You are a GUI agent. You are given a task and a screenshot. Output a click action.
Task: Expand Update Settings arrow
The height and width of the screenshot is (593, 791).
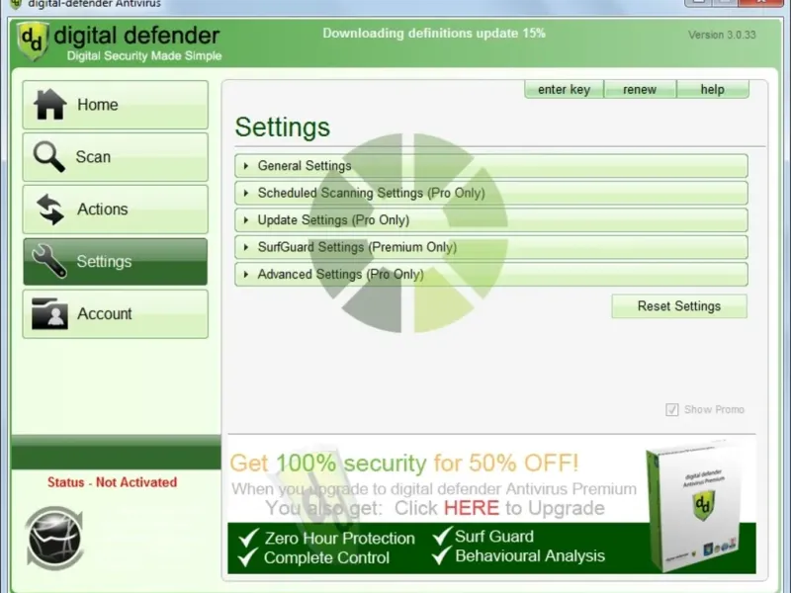[x=246, y=219]
